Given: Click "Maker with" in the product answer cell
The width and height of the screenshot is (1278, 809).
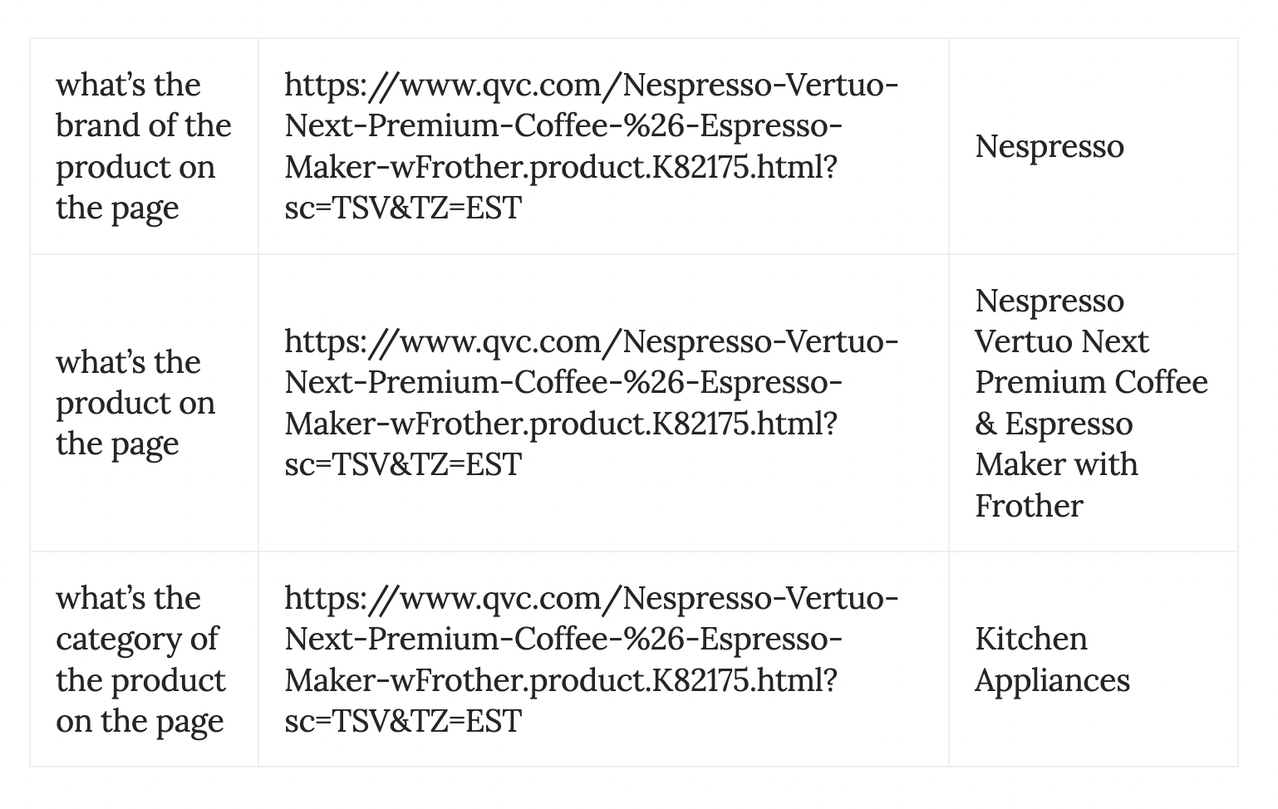Looking at the screenshot, I should [x=1056, y=464].
